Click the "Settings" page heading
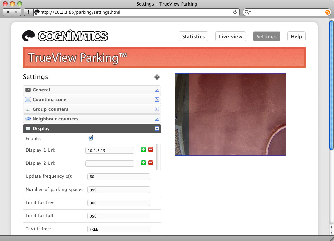Screen dimensions: 334x241 (x=35, y=77)
